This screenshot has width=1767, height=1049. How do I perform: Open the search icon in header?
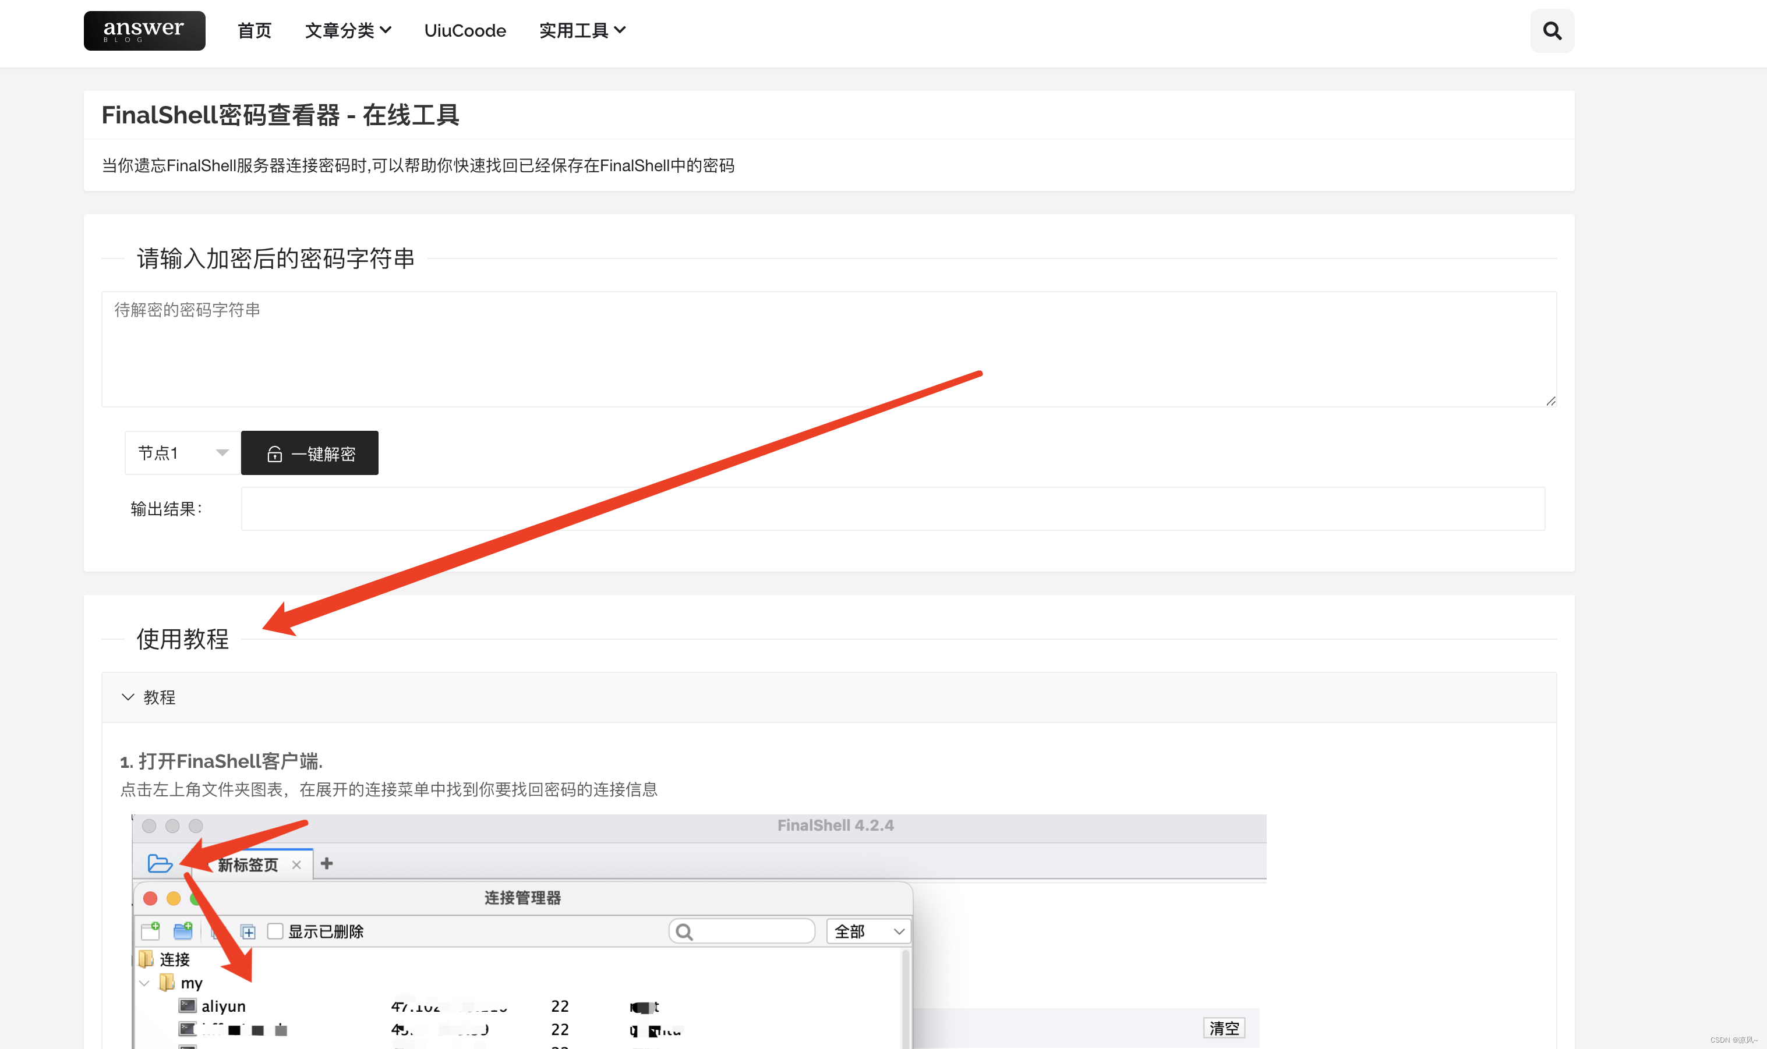(1552, 30)
